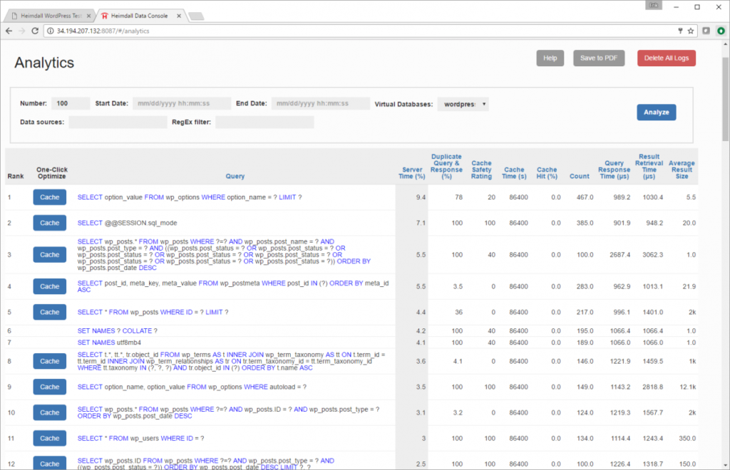Focus the Number field showing 100
Image resolution: width=730 pixels, height=470 pixels.
point(71,103)
